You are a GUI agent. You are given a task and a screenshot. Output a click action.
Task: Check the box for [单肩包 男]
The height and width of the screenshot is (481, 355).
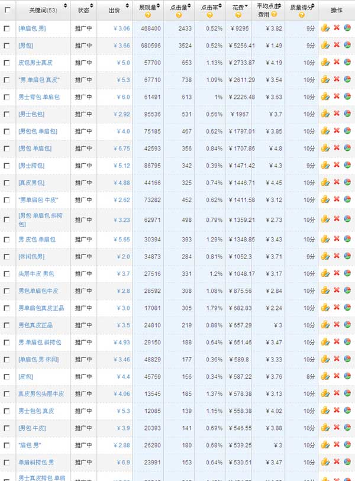point(7,28)
